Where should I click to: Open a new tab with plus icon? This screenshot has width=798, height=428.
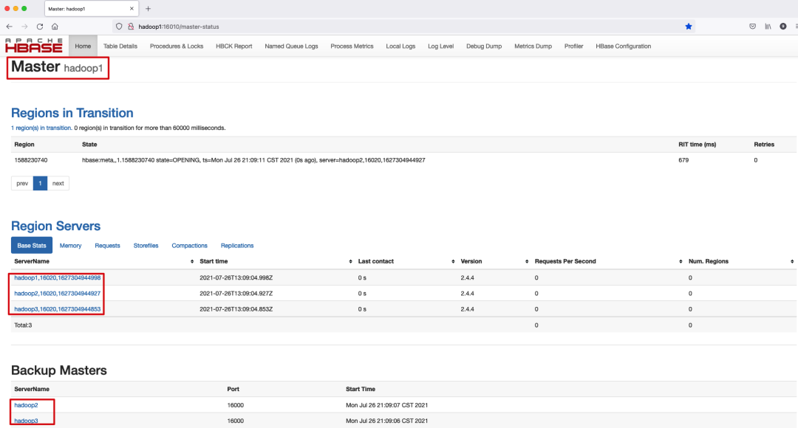click(148, 9)
